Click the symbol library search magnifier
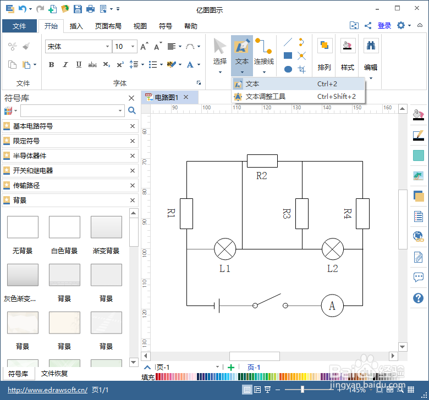 pyautogui.click(x=132, y=110)
